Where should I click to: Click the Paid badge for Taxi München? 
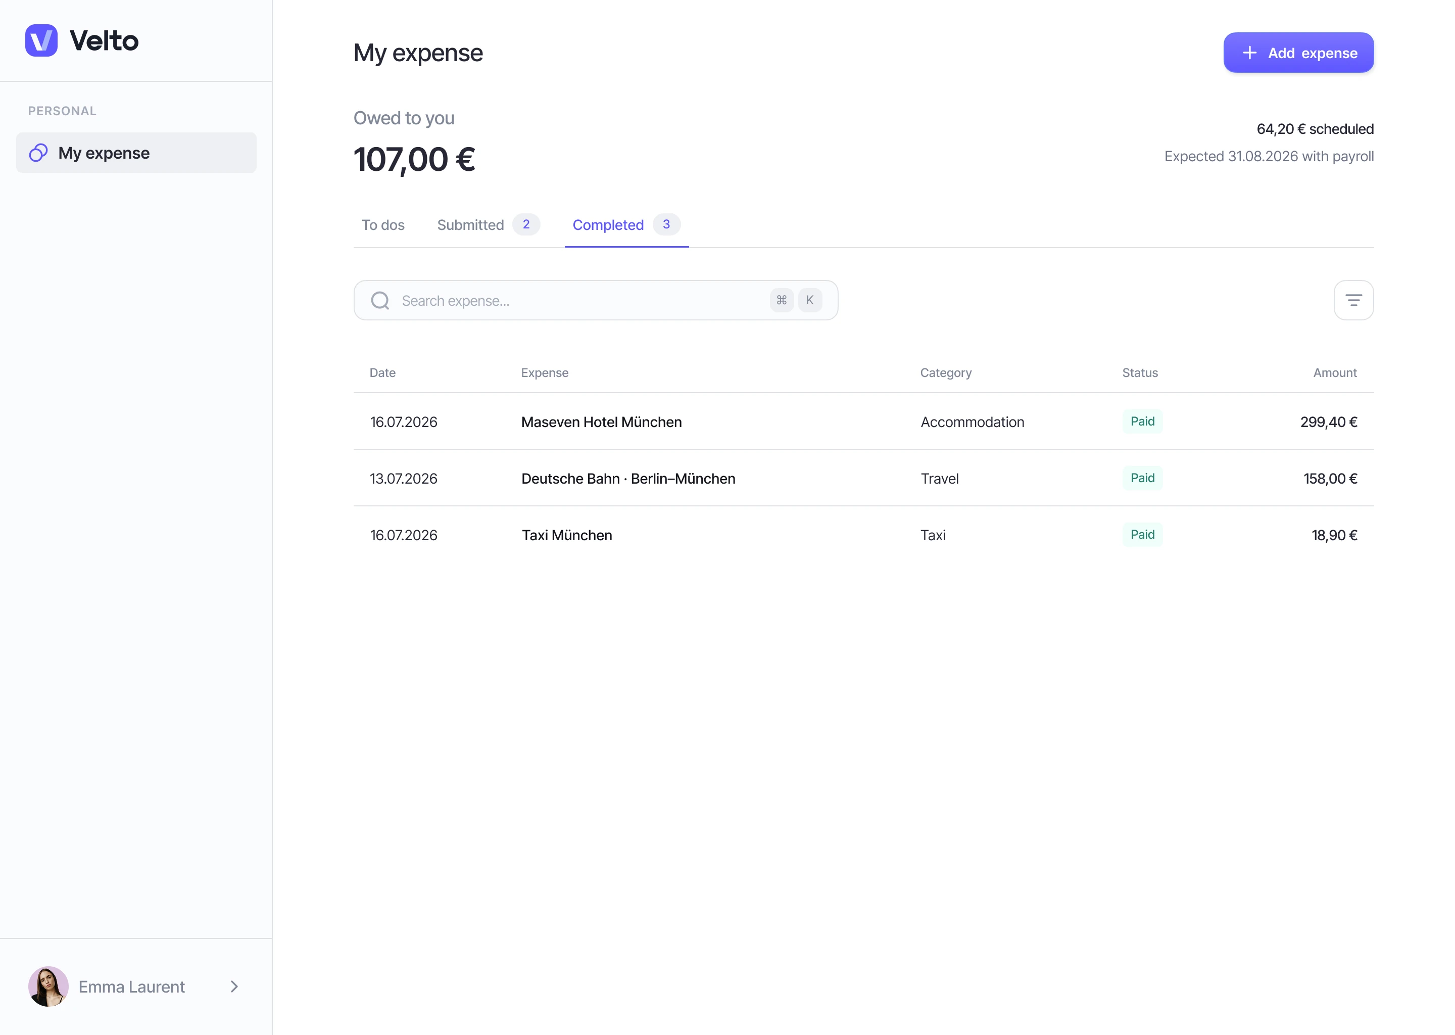1142,535
